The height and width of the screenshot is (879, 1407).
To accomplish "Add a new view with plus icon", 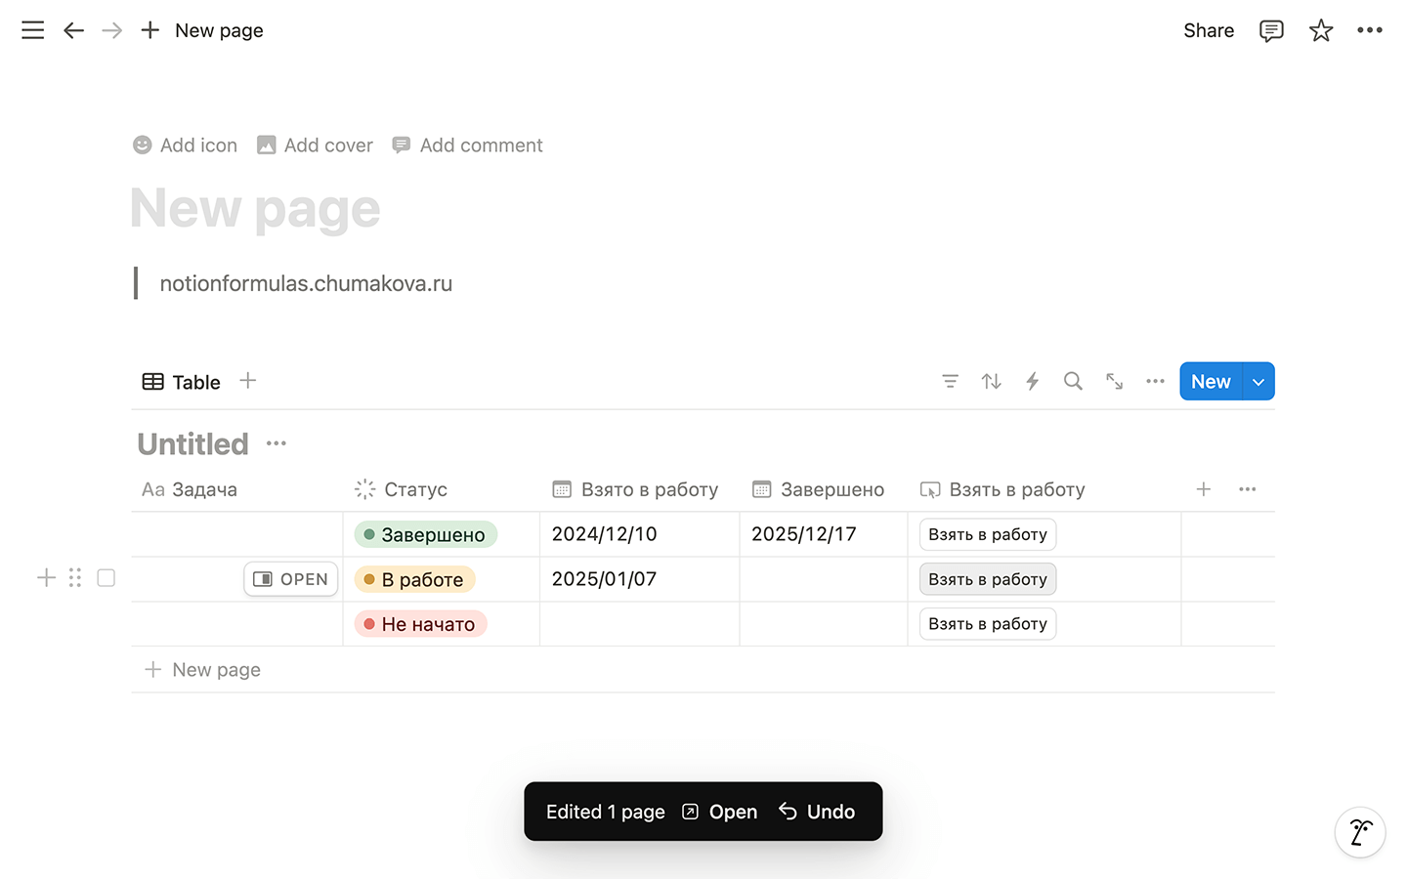I will (248, 381).
